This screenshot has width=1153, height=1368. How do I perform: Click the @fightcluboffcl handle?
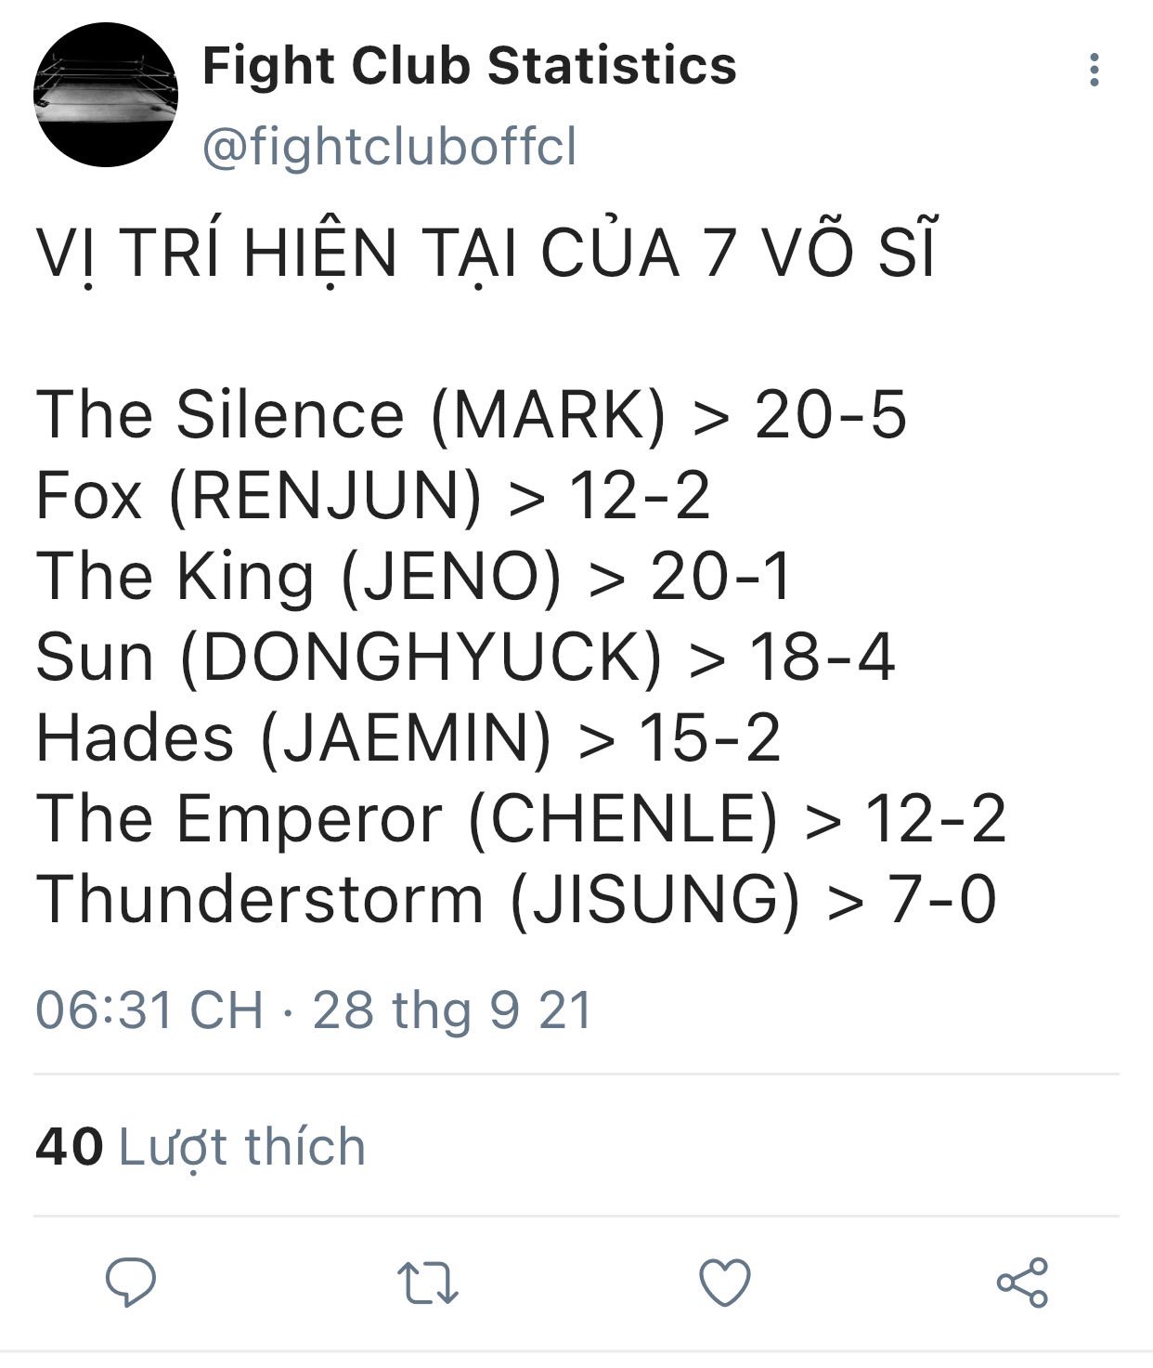pos(389,147)
